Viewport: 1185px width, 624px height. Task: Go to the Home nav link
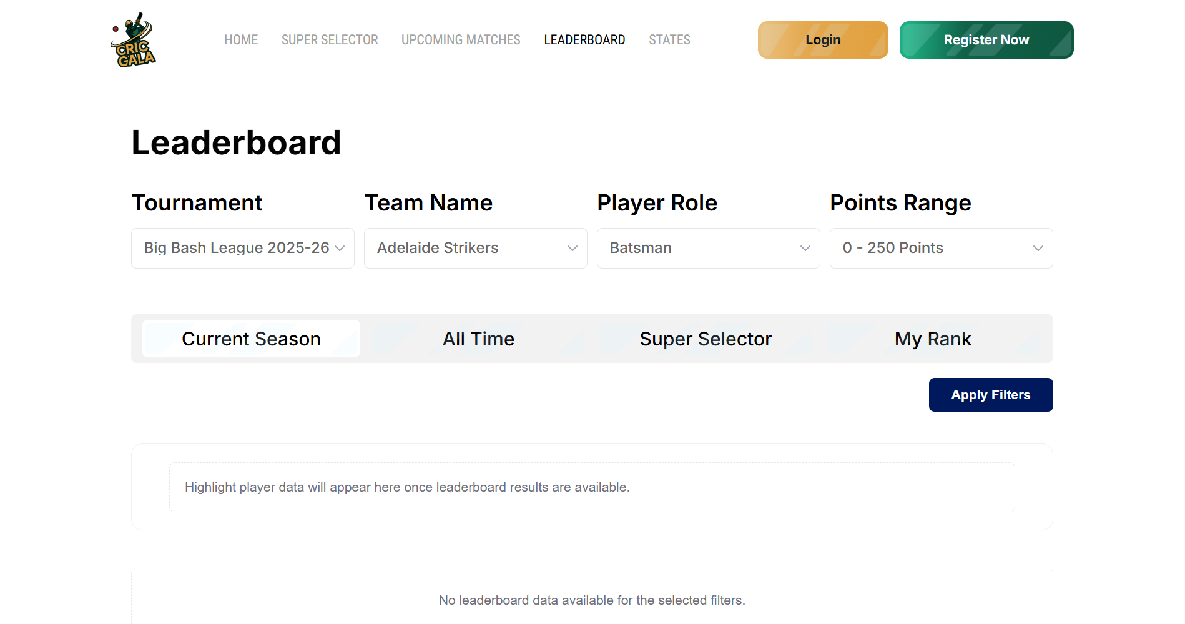(x=241, y=40)
